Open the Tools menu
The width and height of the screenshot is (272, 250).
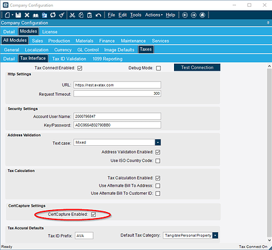[x=135, y=15]
